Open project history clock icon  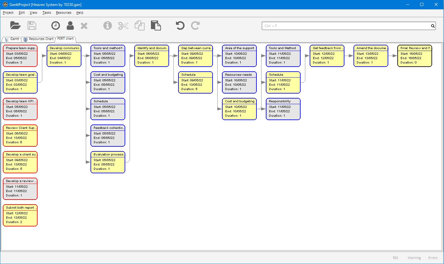[x=55, y=26]
